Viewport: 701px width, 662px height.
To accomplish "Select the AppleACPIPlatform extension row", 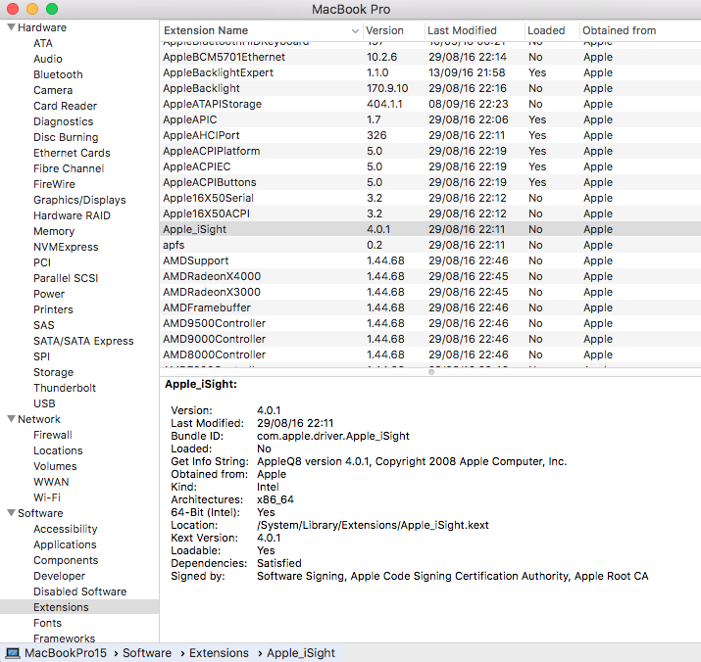I will 430,151.
